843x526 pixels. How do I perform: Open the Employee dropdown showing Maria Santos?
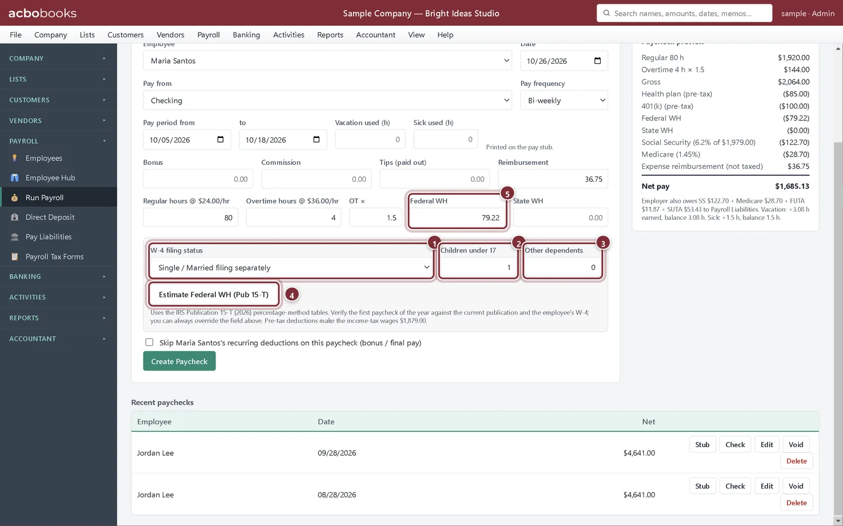coord(327,61)
